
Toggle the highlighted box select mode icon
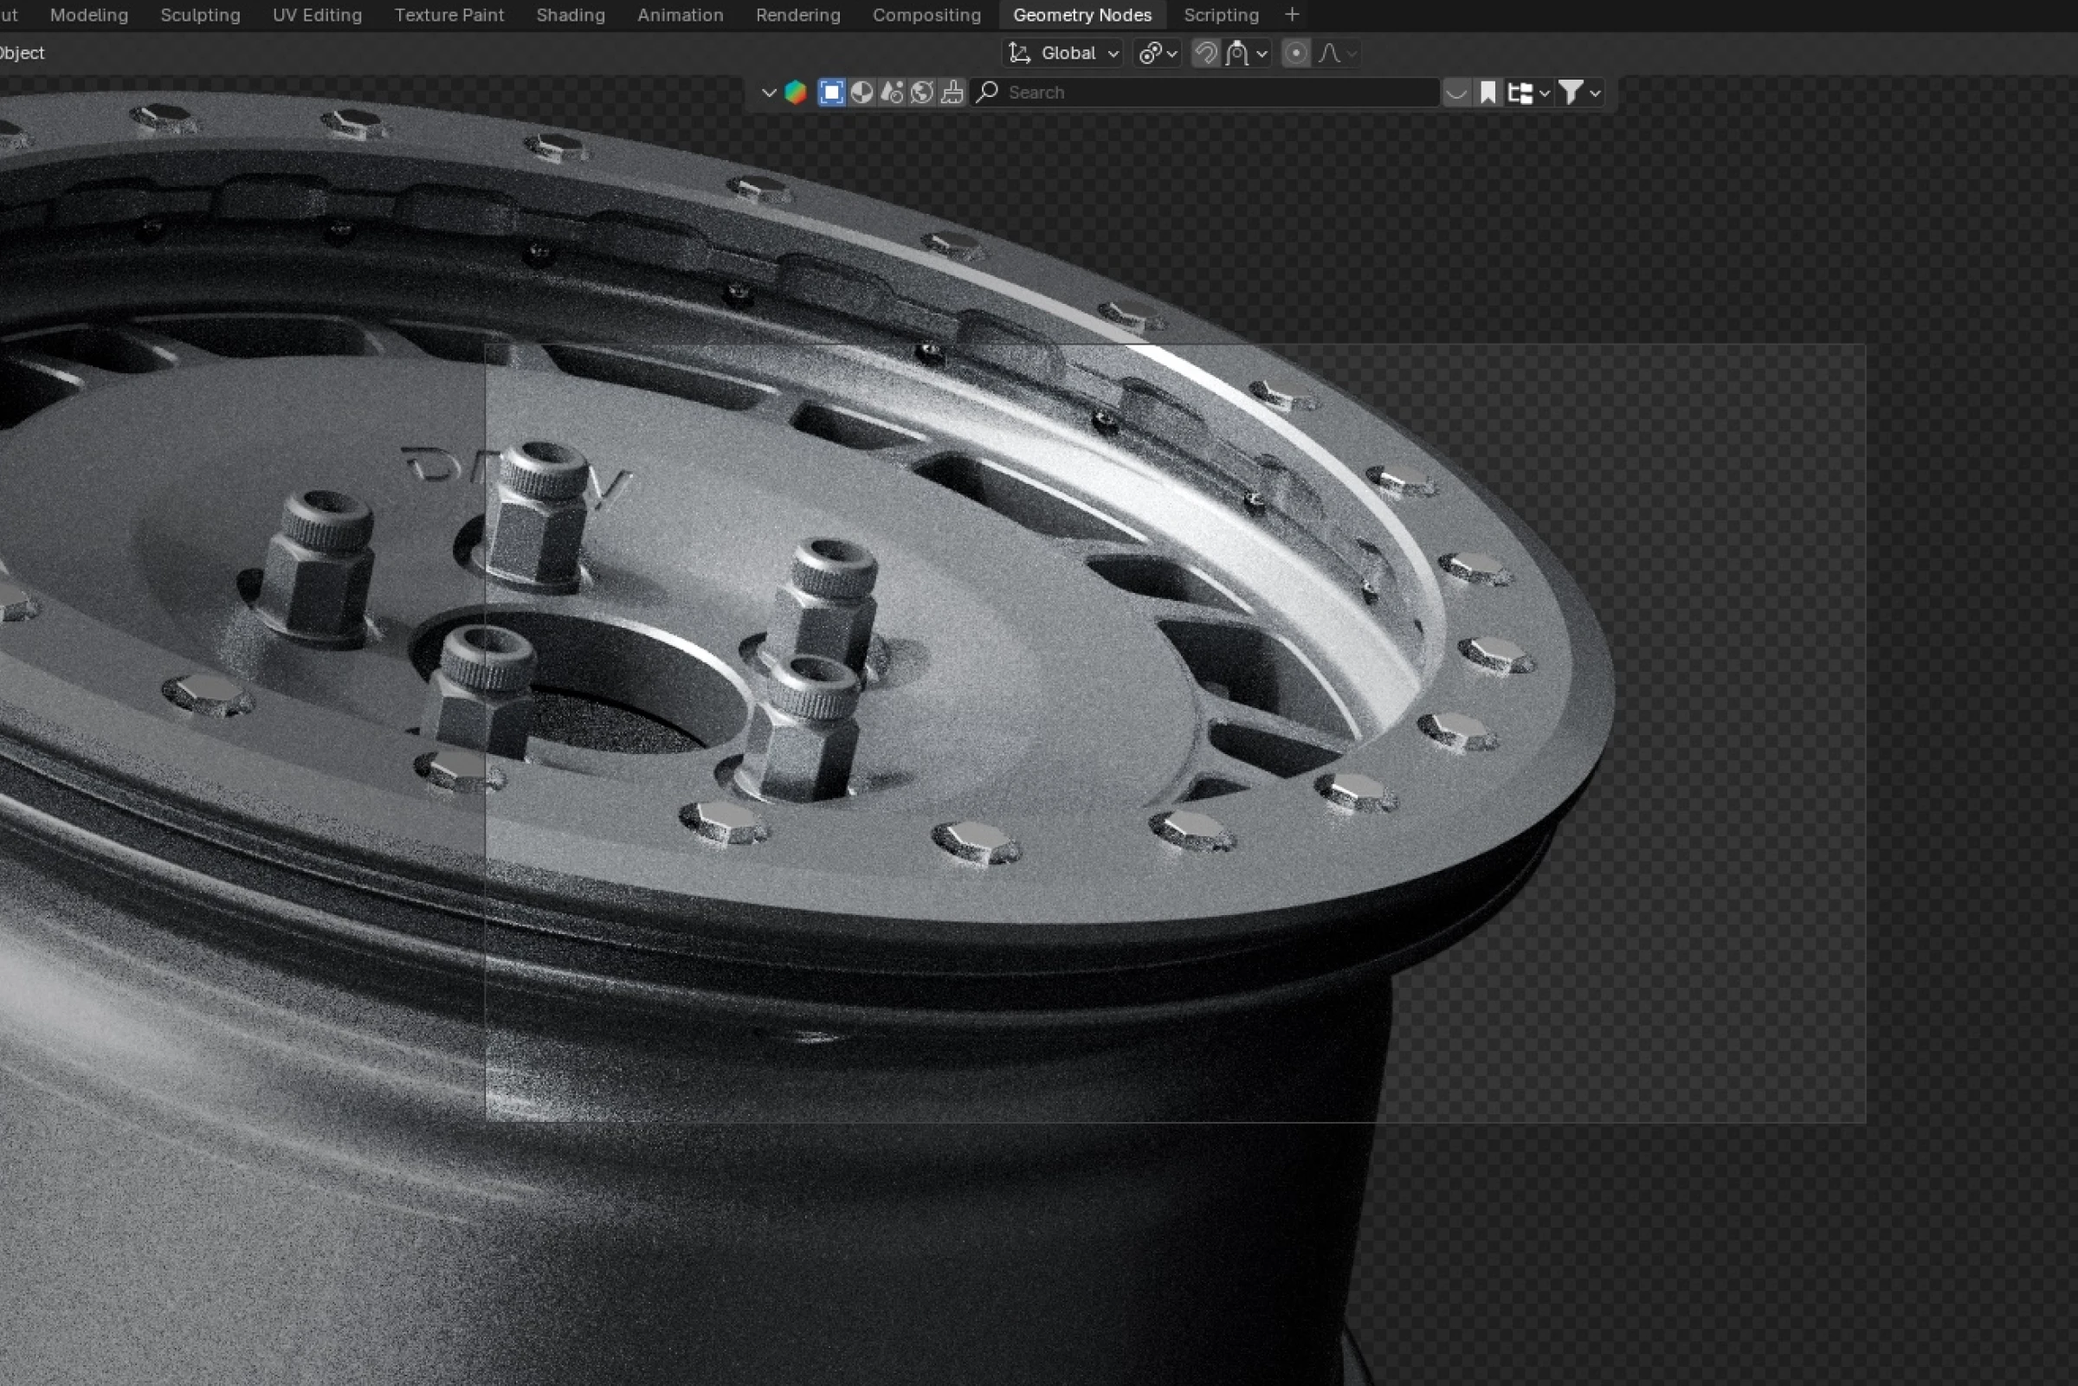(x=831, y=92)
